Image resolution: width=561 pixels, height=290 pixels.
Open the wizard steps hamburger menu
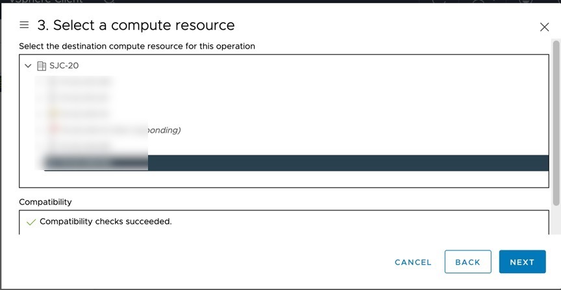tap(24, 25)
